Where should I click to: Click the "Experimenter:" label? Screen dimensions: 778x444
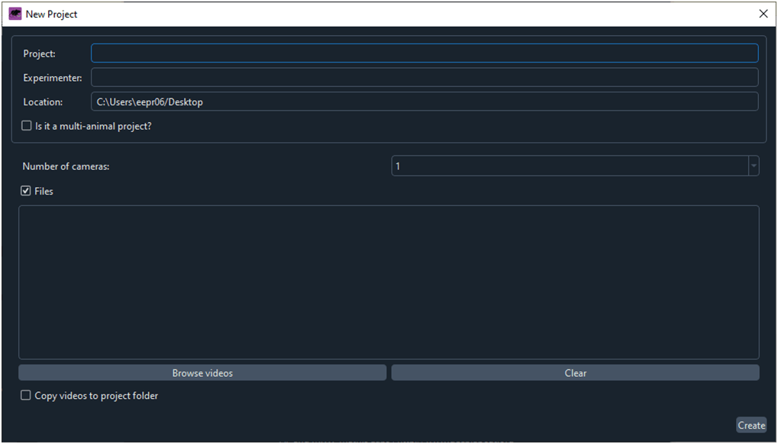click(53, 78)
